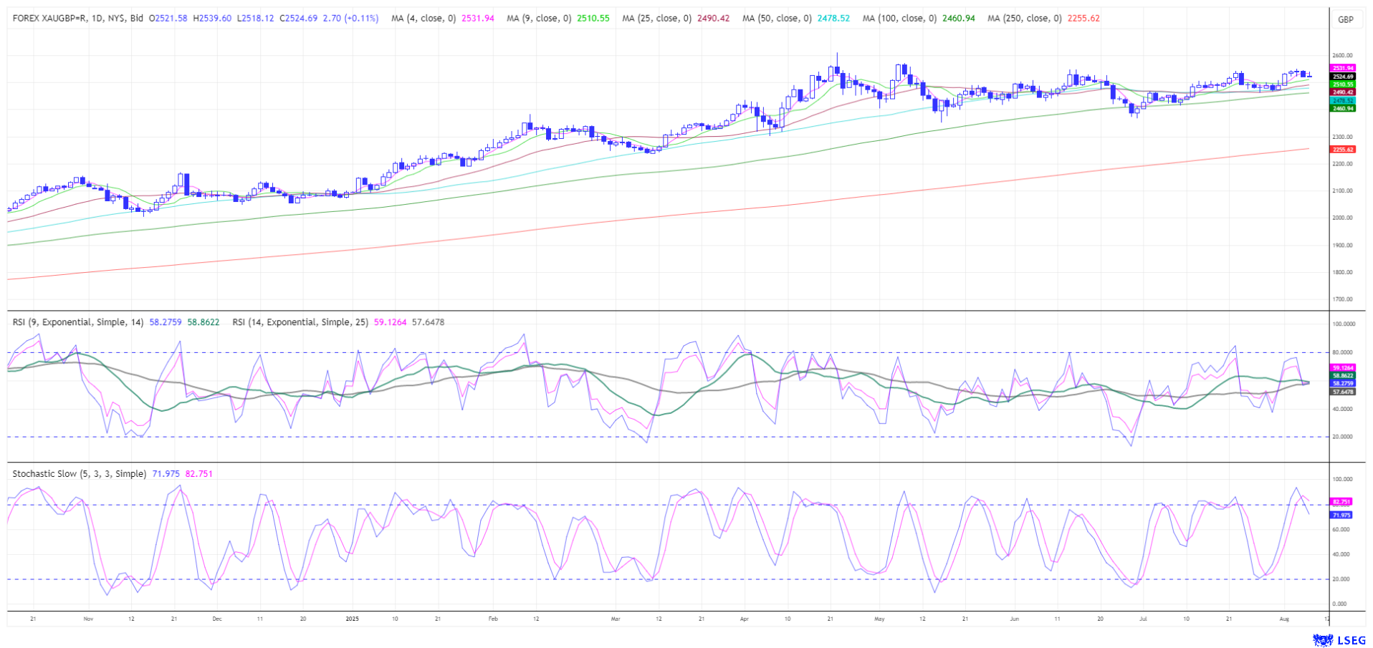Click the RSI (9, Exponential, Simple, 14) label
The height and width of the screenshot is (648, 1373).
[x=78, y=322]
